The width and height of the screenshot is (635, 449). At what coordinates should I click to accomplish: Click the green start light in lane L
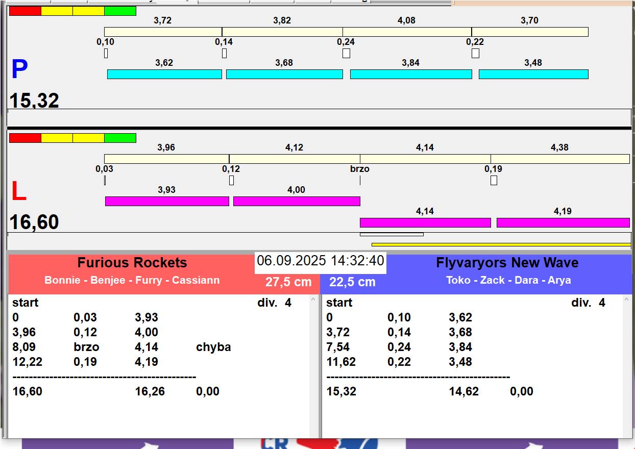[x=120, y=138]
